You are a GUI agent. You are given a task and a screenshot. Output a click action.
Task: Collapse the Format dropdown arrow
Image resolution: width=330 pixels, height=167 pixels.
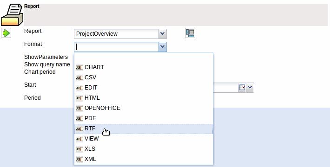(162, 47)
